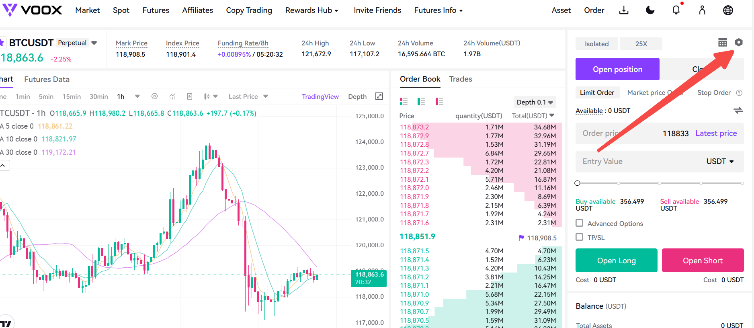Tick the TP/SL checkbox
Screen dimensions: 754x328
[580, 237]
